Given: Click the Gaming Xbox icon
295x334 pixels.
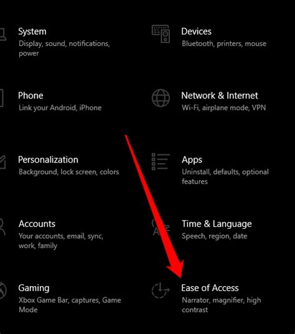Looking at the screenshot, I should click(3, 290).
